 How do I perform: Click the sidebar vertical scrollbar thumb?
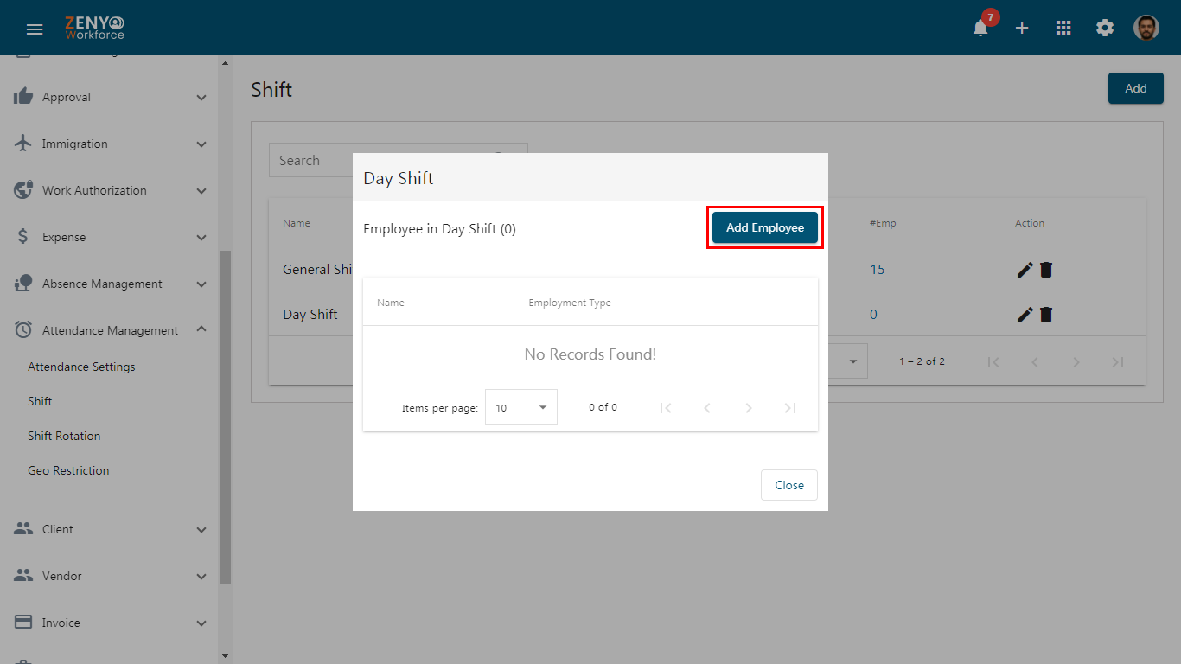coord(225,418)
